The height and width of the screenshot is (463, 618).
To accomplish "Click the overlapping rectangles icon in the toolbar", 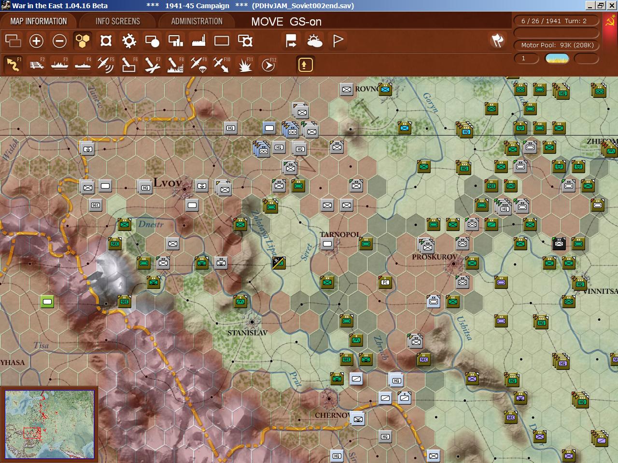I will (13, 41).
